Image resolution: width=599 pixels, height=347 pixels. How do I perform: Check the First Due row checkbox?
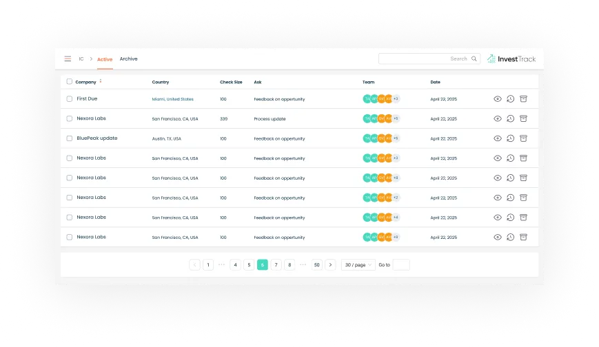coord(69,99)
